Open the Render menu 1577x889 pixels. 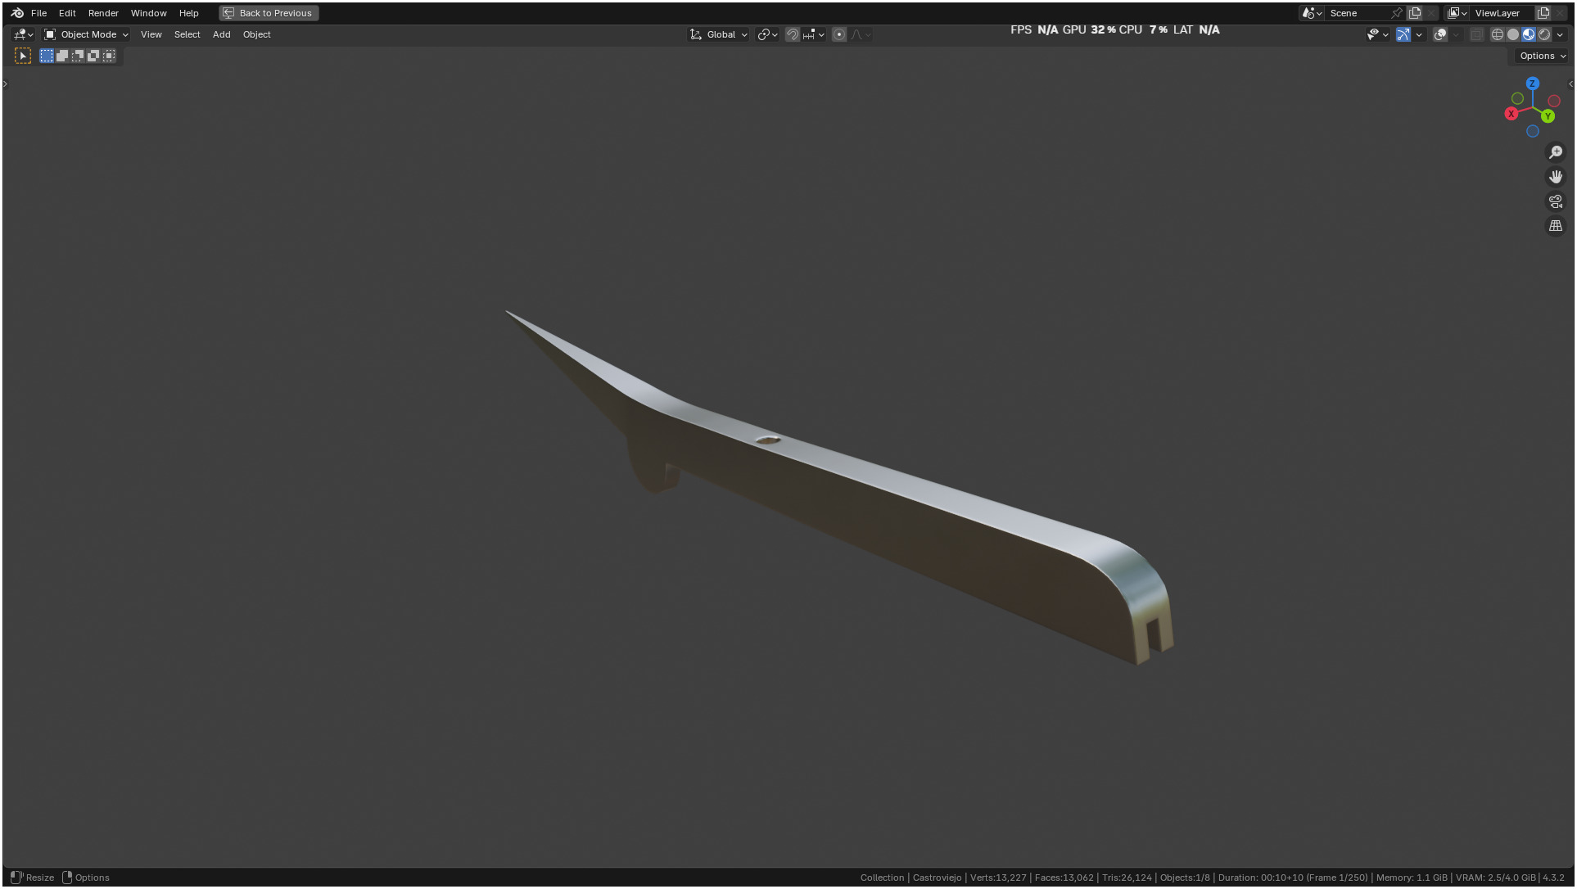pos(103,13)
